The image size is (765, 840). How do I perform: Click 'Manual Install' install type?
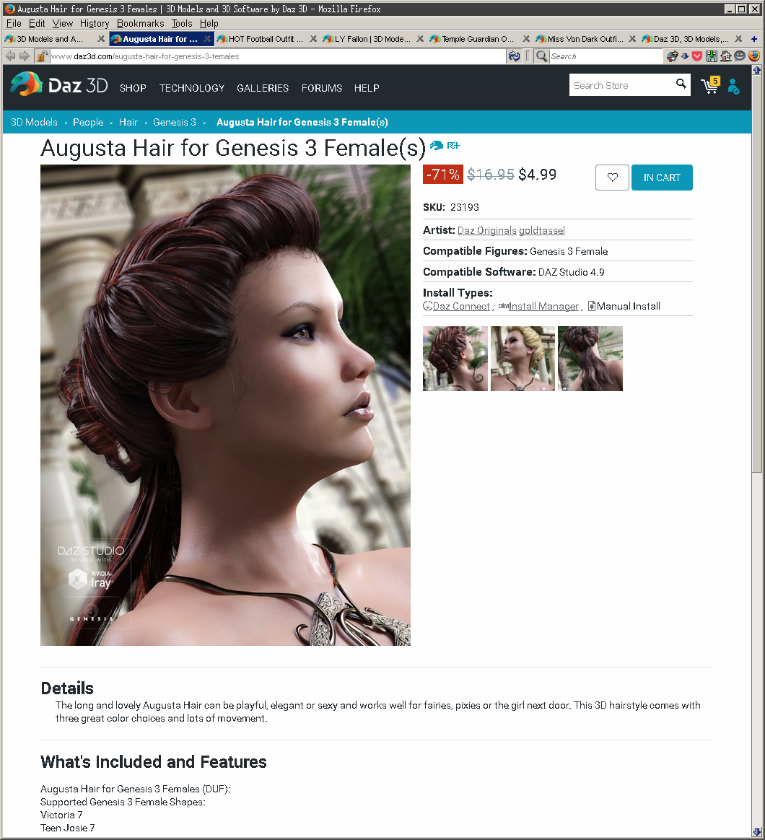629,306
